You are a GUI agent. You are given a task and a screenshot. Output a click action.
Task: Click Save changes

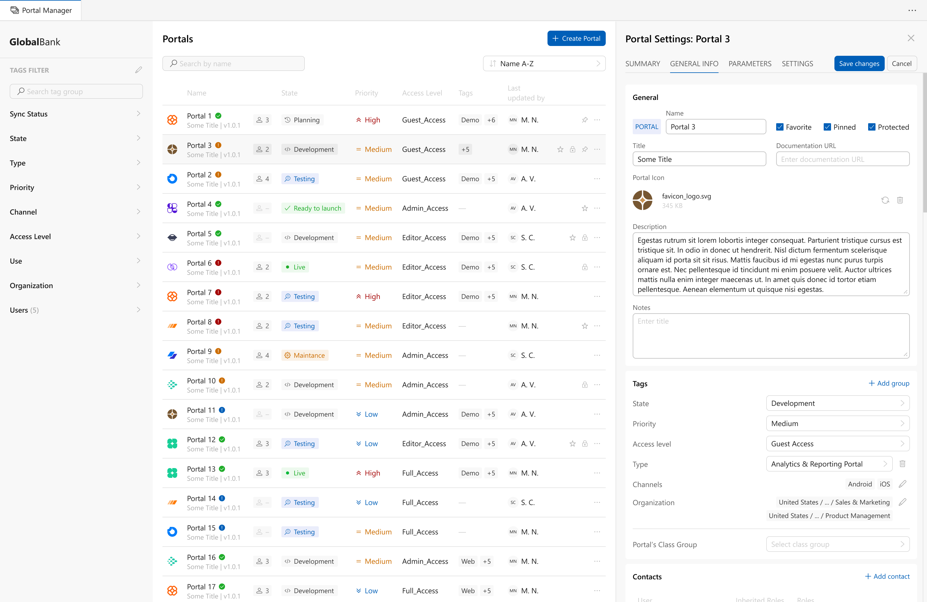click(x=859, y=63)
